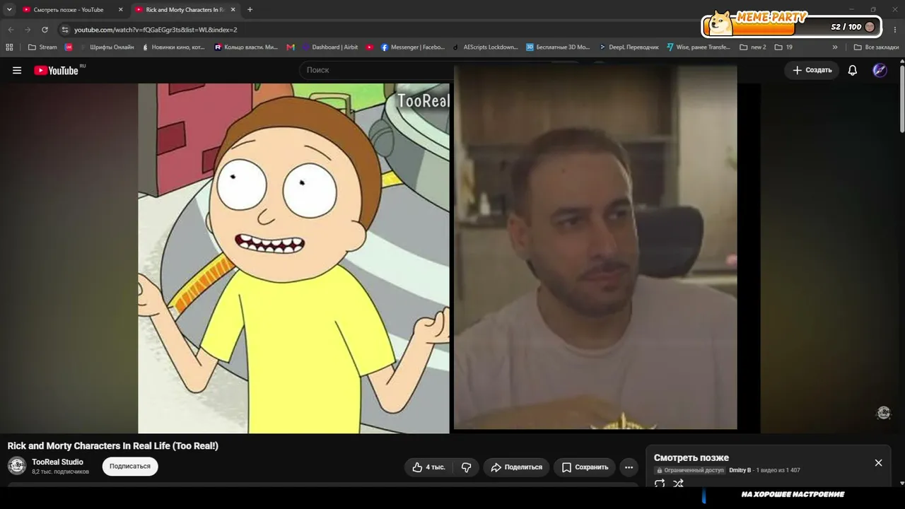Viewport: 905px width, 509px height.
Task: Navigate forward in the browser
Action: [x=28, y=30]
